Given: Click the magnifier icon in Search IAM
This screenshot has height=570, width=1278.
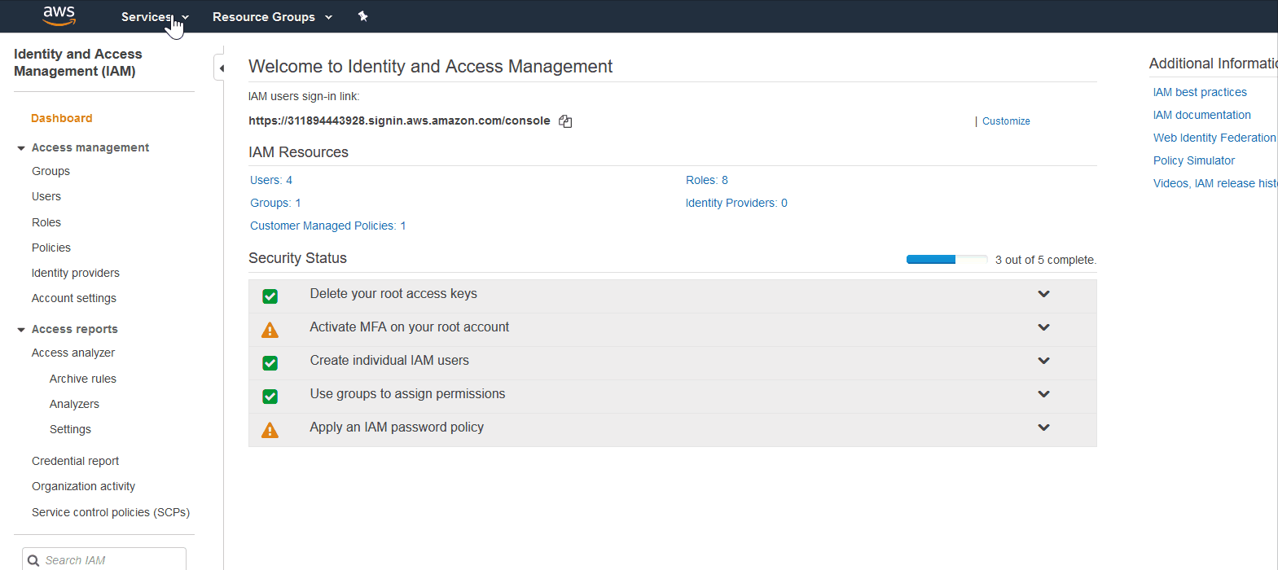Looking at the screenshot, I should coord(33,560).
